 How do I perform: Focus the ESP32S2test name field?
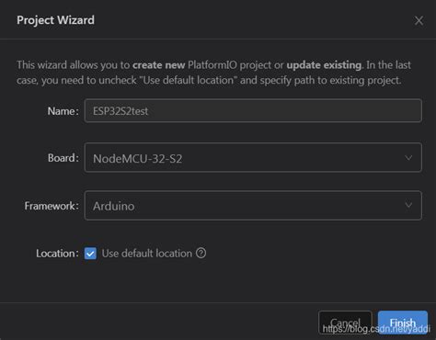[253, 110]
